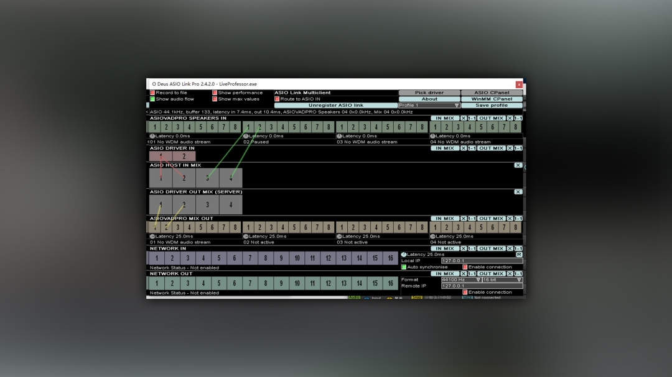
Task: Click the Network Out row OUT MIX button
Action: (x=491, y=273)
